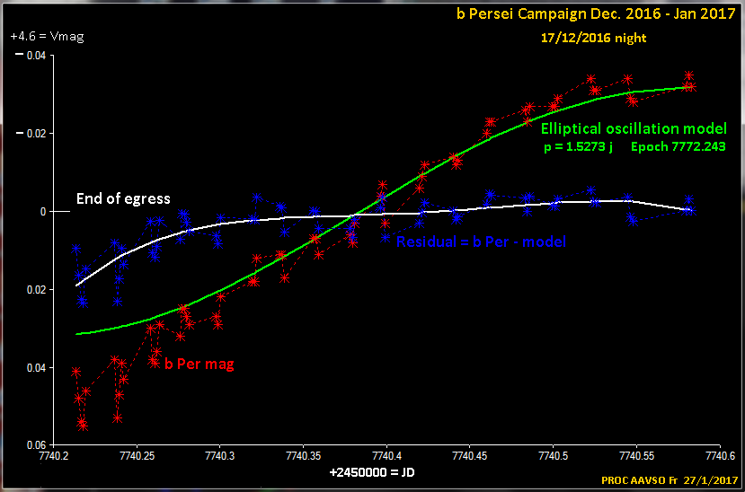
Task: Click the blue 'Residual = b Per - model' label
Action: [x=481, y=242]
